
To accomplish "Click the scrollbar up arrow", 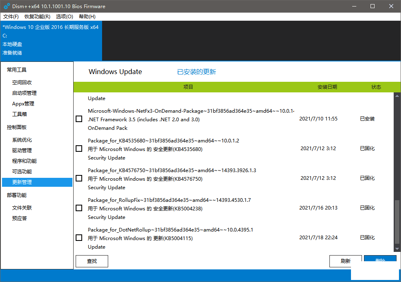I will click(397, 96).
